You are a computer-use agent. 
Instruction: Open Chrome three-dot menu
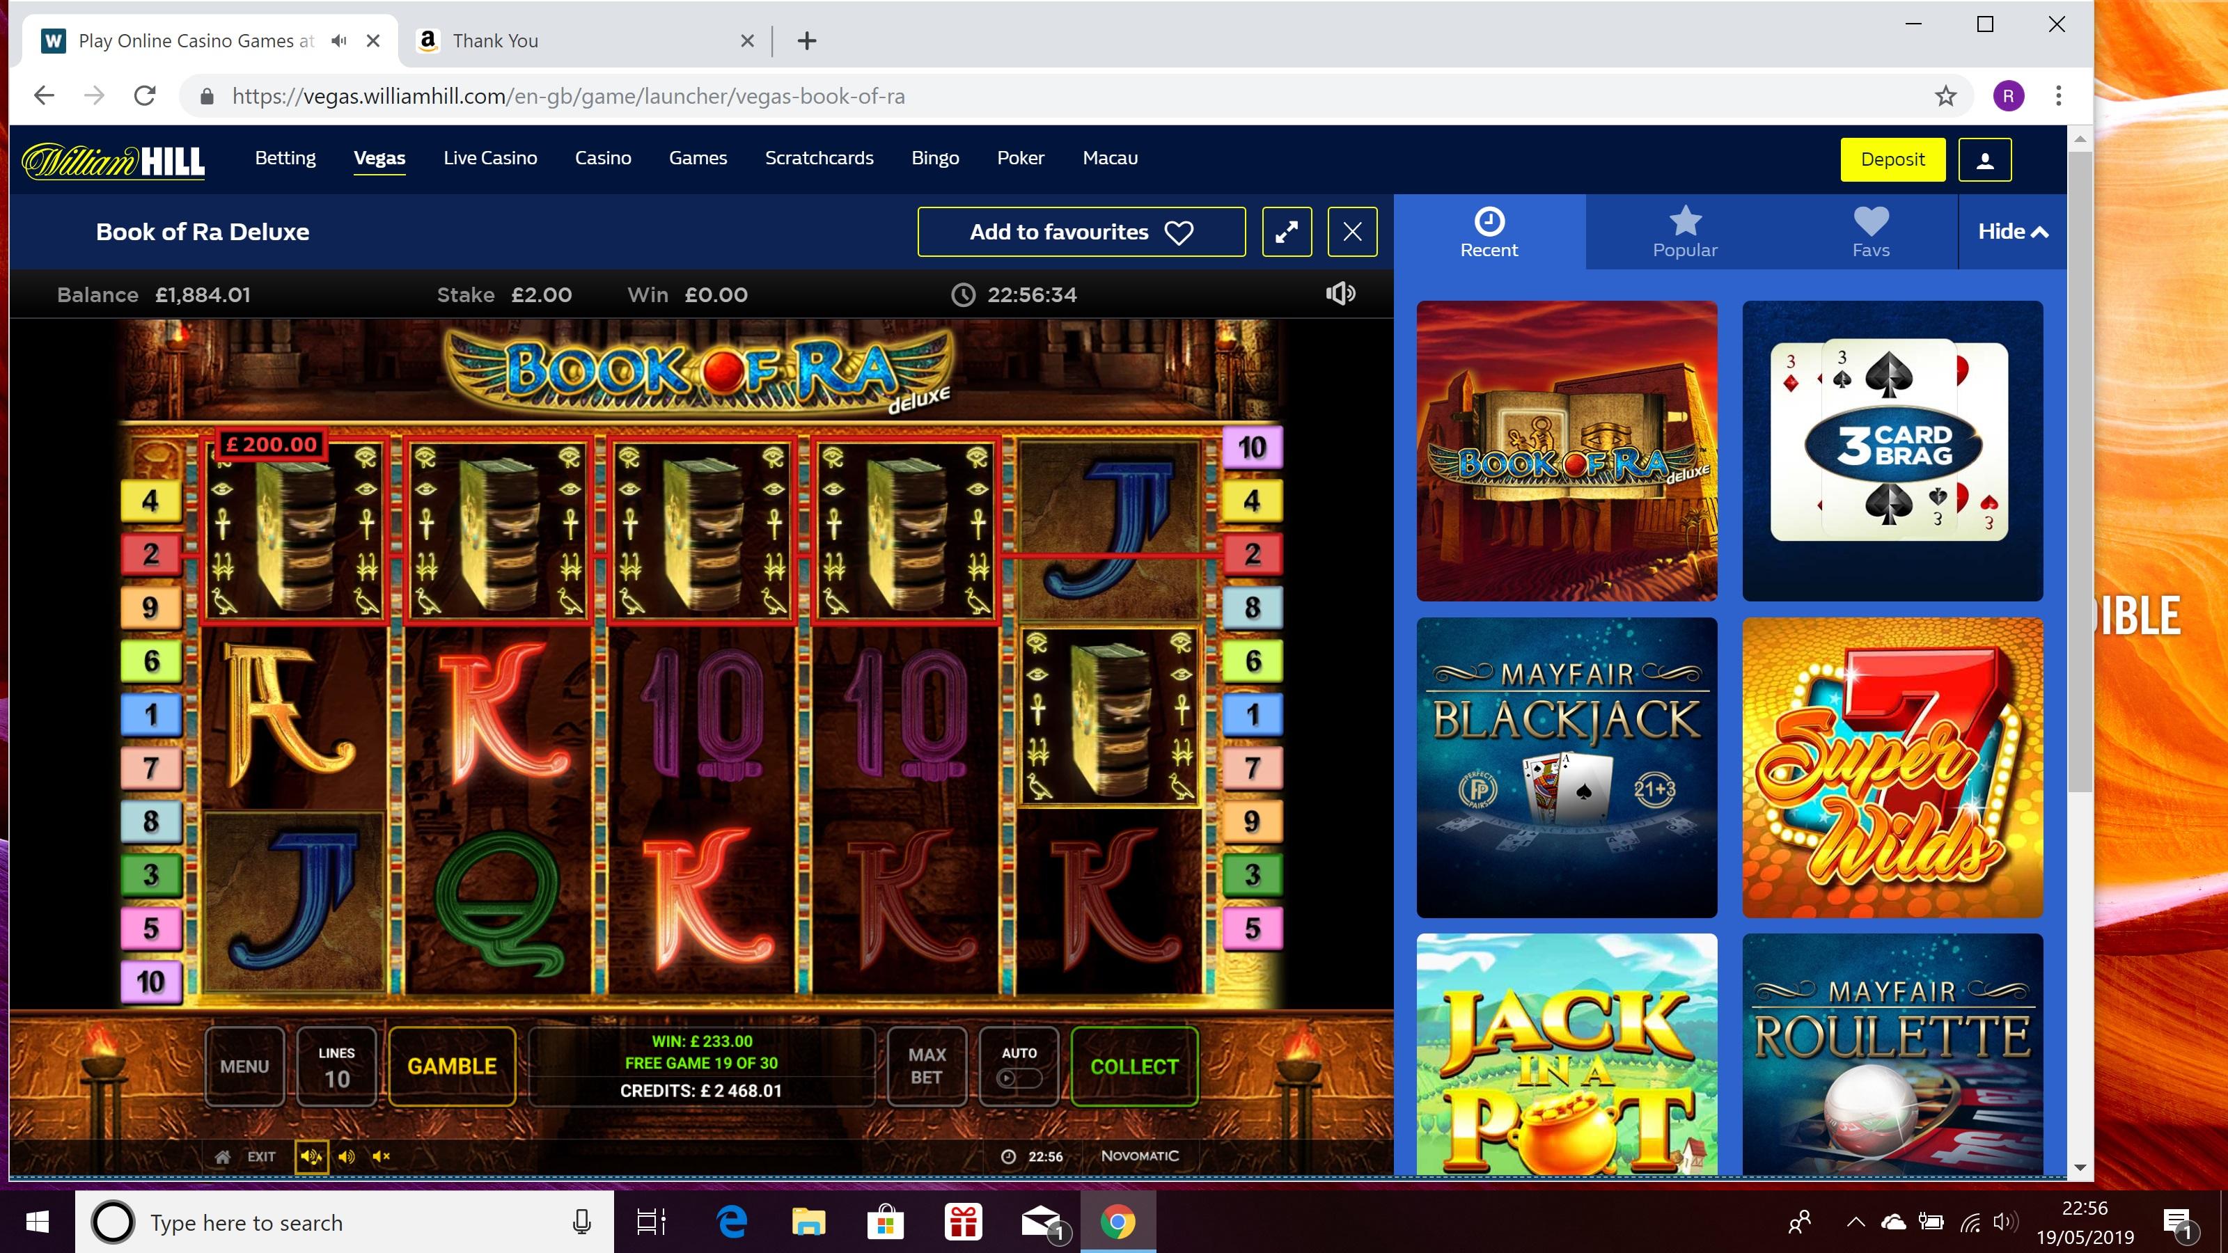(2059, 96)
